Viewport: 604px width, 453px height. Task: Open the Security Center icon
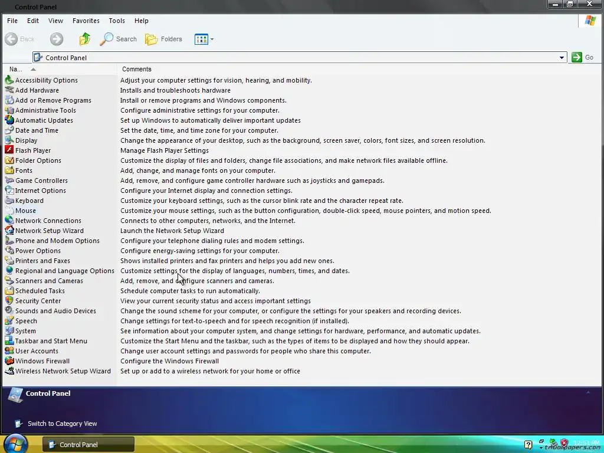pos(9,300)
